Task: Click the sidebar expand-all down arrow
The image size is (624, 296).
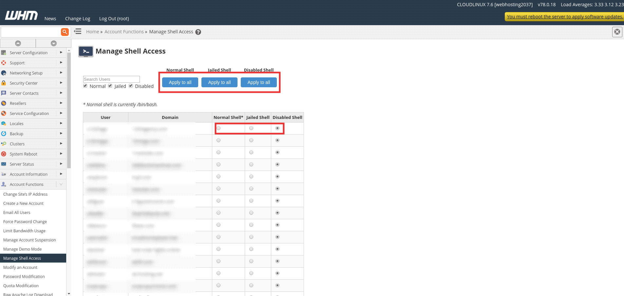Action: [54, 43]
